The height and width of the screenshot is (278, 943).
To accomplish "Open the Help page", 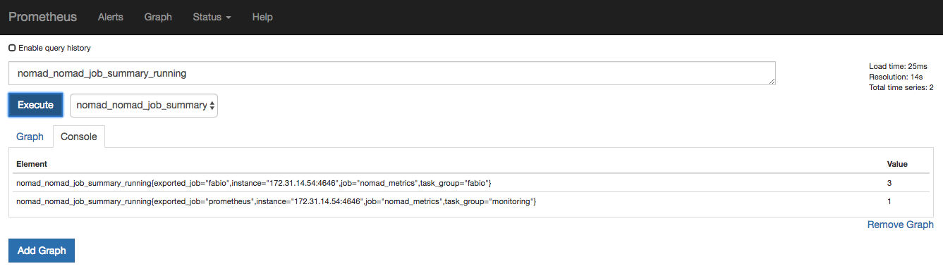I will (262, 17).
